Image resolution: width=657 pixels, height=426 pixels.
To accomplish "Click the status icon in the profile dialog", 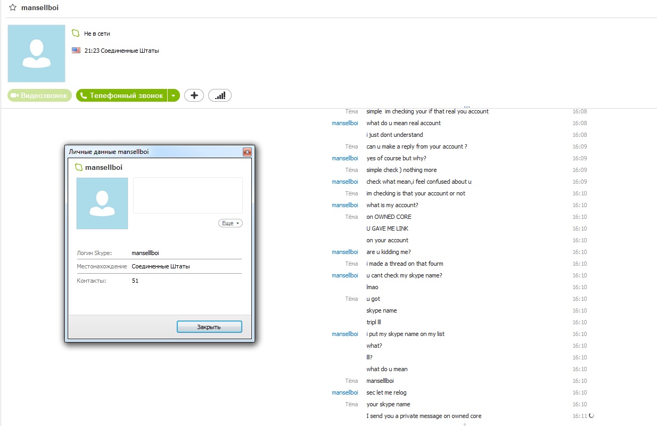I will click(x=79, y=167).
